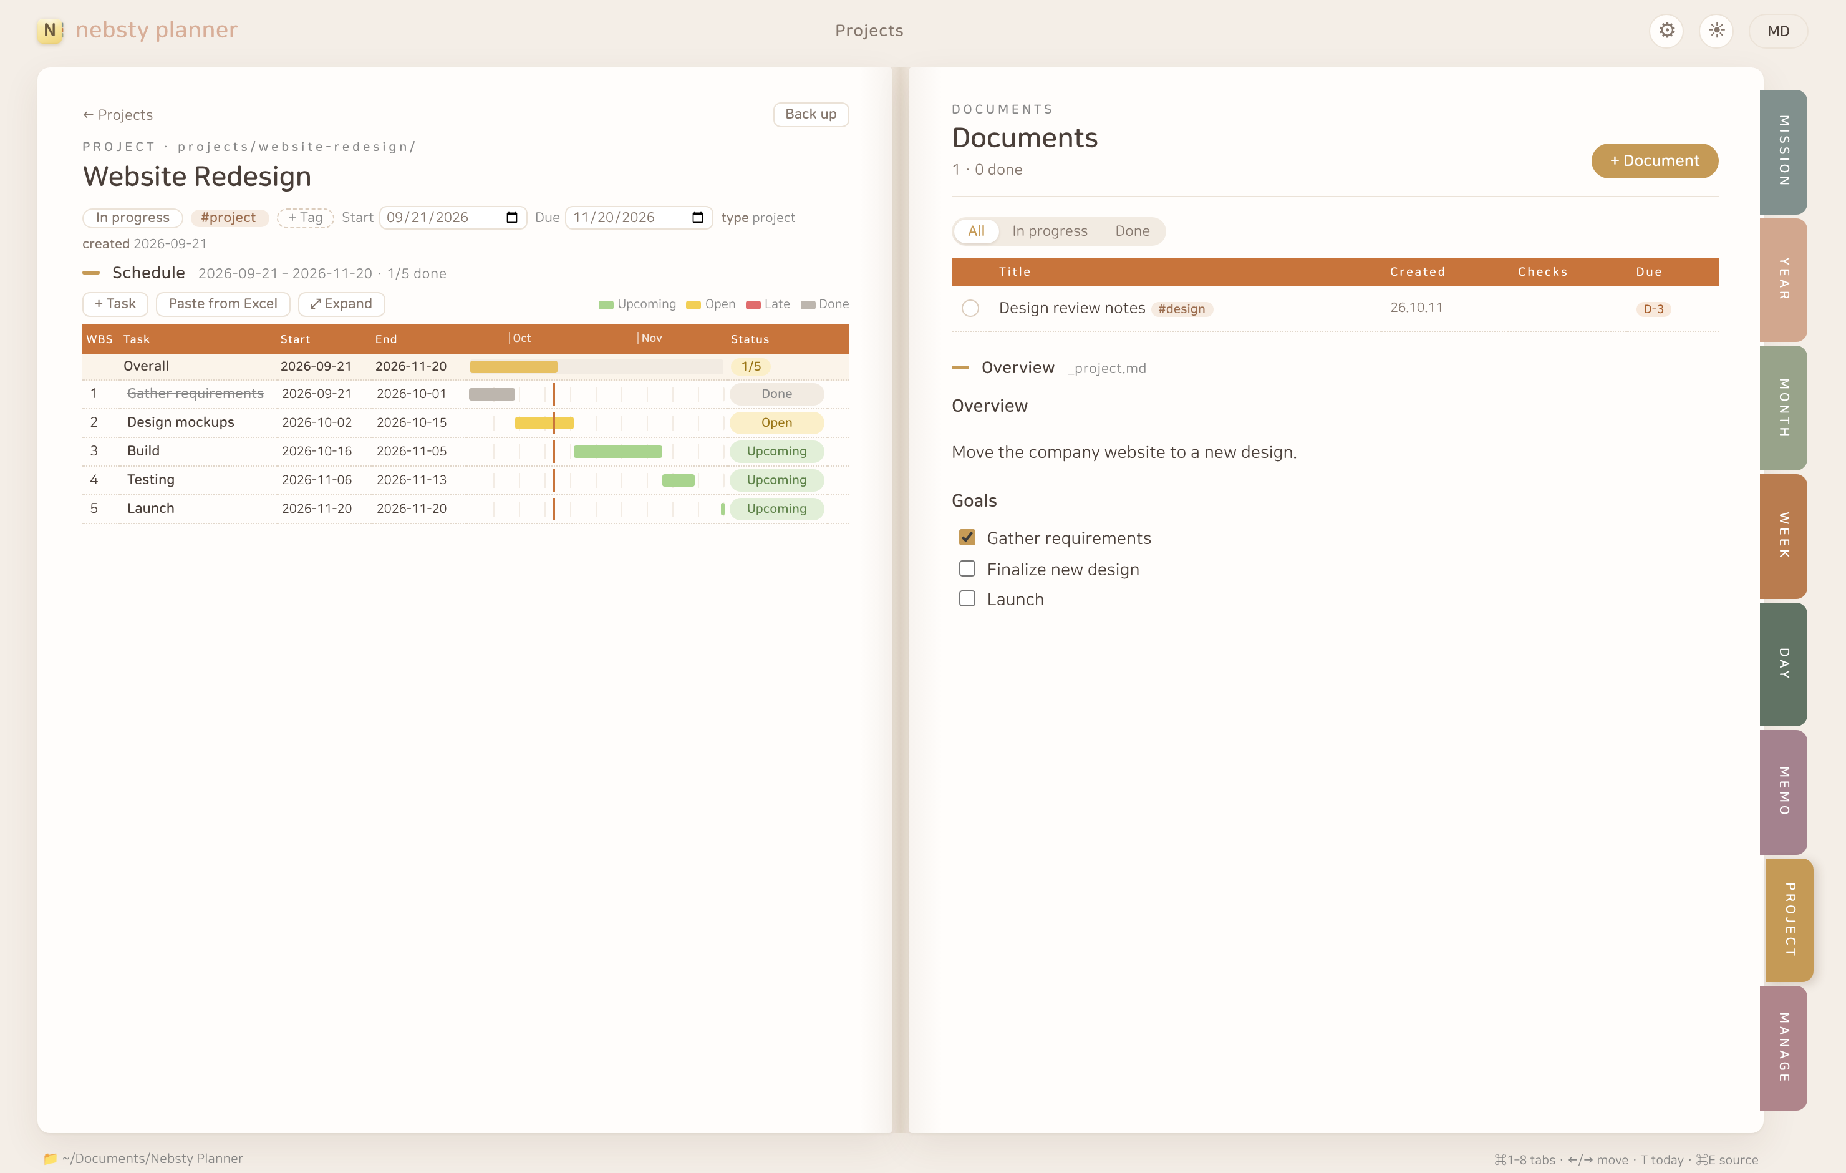Click the Overall progress bar
Image resolution: width=1846 pixels, height=1173 pixels.
pyautogui.click(x=596, y=367)
